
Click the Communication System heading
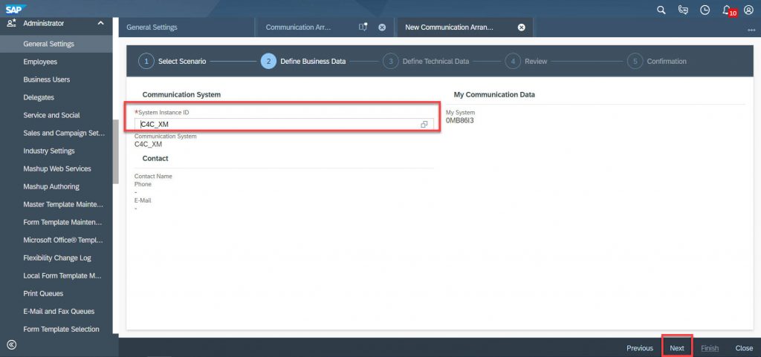coord(181,94)
